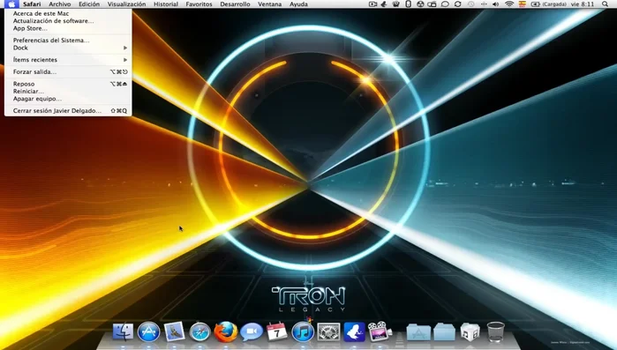Viewport: 617px width, 350px height.
Task: Click the blue frog app icon in Dock
Action: (x=354, y=332)
